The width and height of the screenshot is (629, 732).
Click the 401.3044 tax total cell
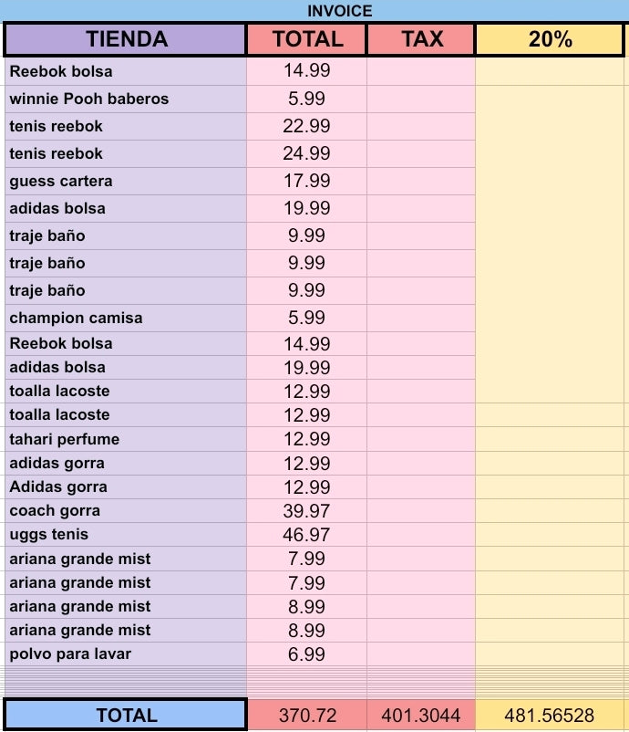tap(421, 716)
